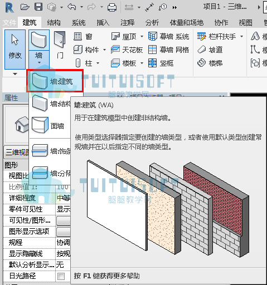This screenshot has width=267, height=285.
Task: Choose Wall: Reveal menu item
Action: coord(50,173)
